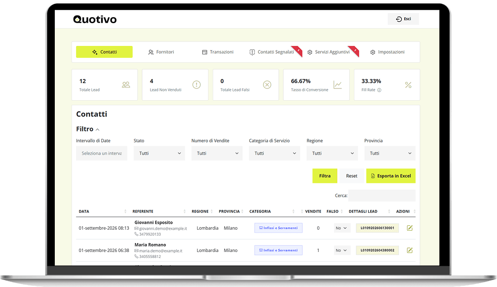The height and width of the screenshot is (287, 497).
Task: Click the Fill Rate info icon
Action: click(x=379, y=90)
